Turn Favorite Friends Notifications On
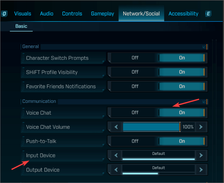This screenshot has height=183, width=224. coord(182,86)
